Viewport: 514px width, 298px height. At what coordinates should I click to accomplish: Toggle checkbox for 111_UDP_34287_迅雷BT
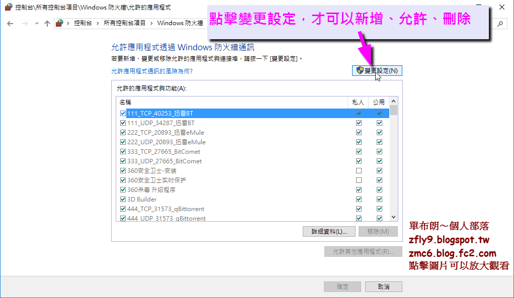pyautogui.click(x=123, y=123)
